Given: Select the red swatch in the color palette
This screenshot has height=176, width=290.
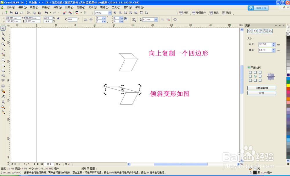Looking at the screenshot, I should point(287,88).
